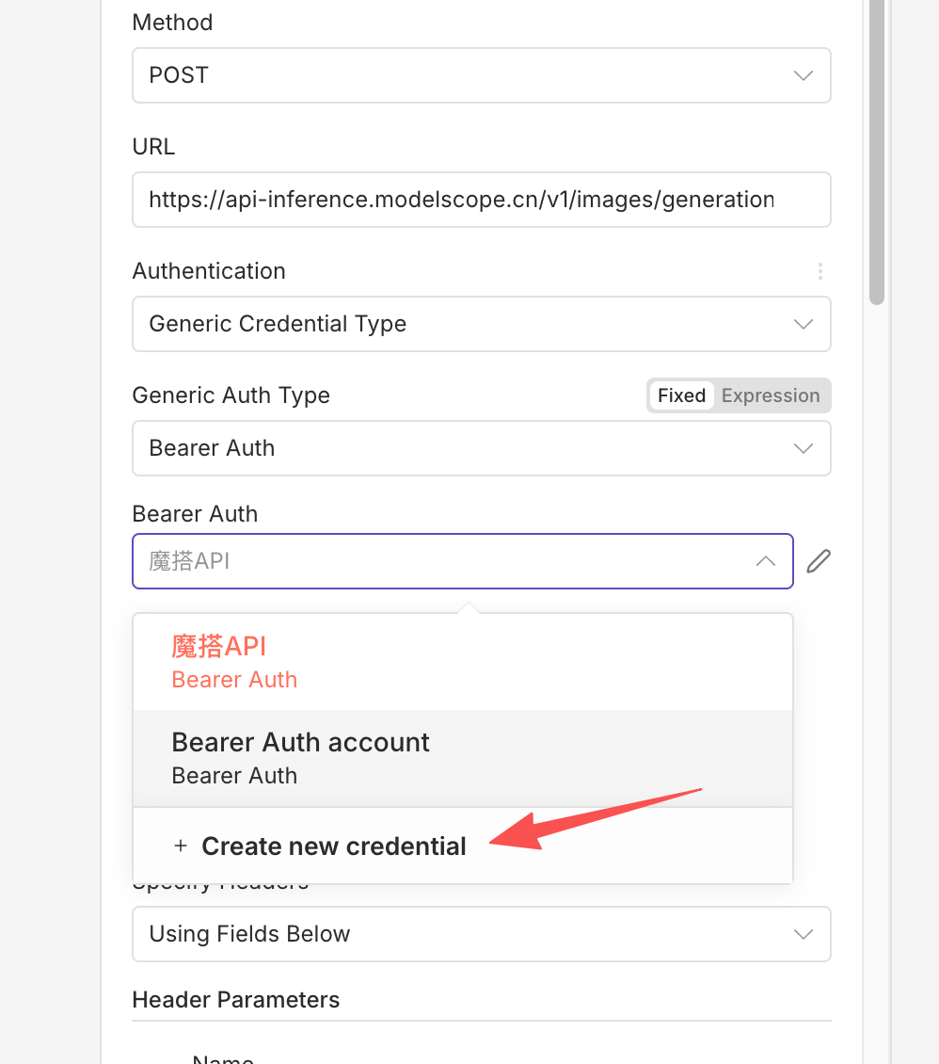
Task: Click Create new credential
Action: (334, 846)
